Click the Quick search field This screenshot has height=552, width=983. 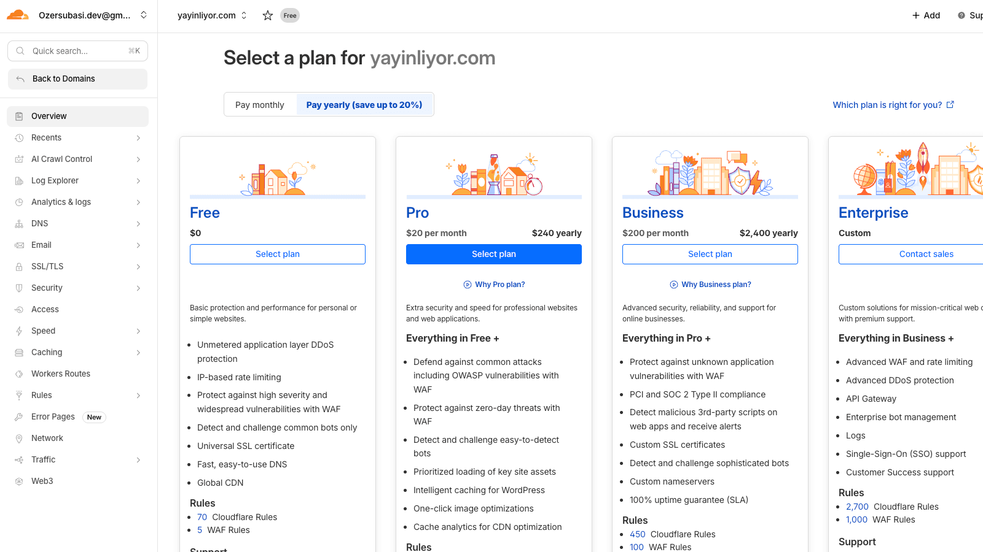tap(77, 51)
